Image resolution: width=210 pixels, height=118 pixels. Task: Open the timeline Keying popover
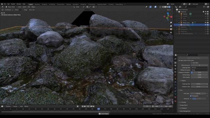tap(16, 106)
